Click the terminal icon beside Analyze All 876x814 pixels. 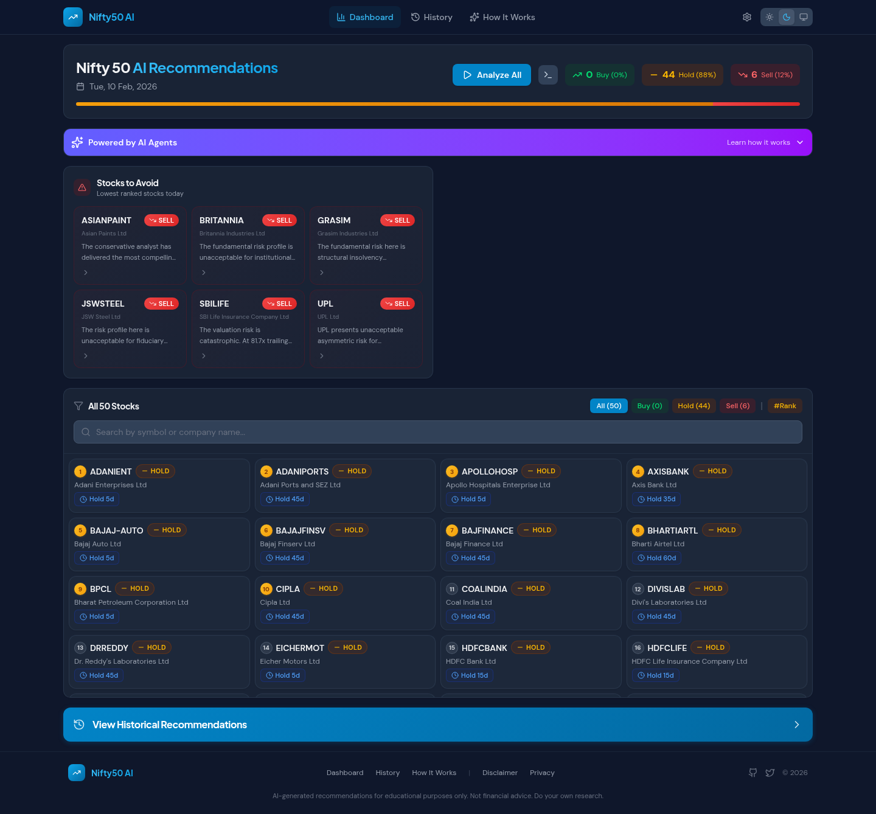[548, 75]
